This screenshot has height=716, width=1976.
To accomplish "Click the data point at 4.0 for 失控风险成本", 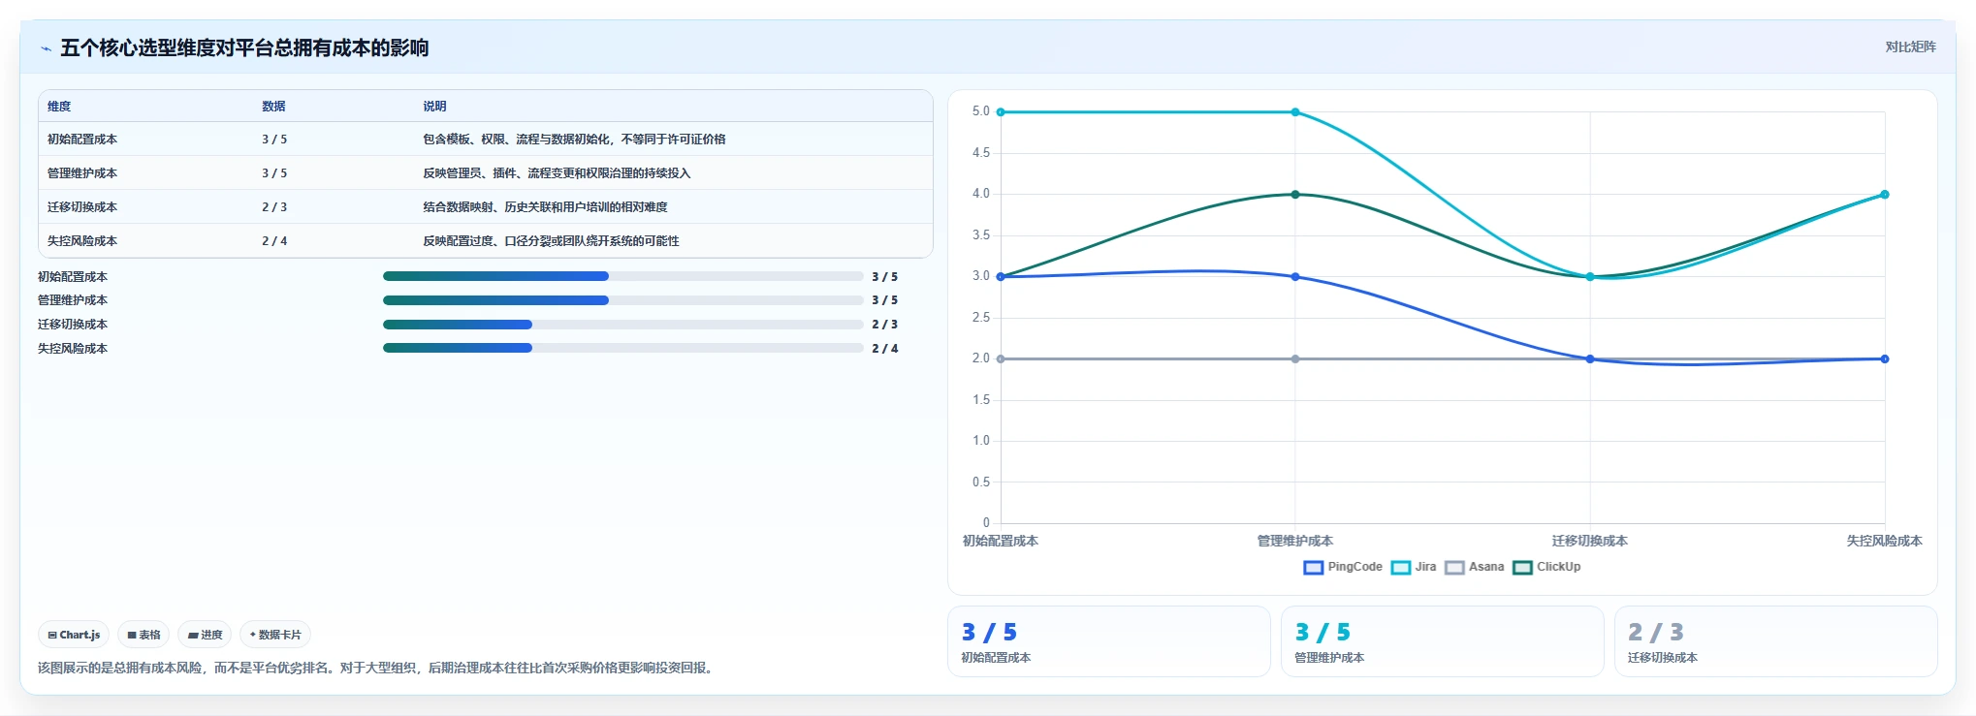I will tap(1885, 195).
